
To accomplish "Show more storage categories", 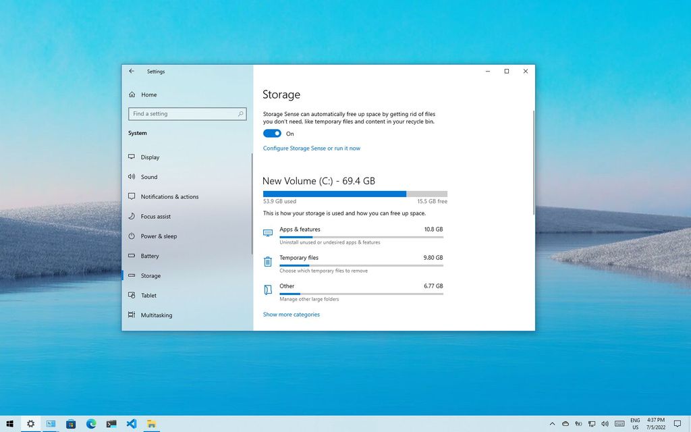I will click(x=291, y=314).
